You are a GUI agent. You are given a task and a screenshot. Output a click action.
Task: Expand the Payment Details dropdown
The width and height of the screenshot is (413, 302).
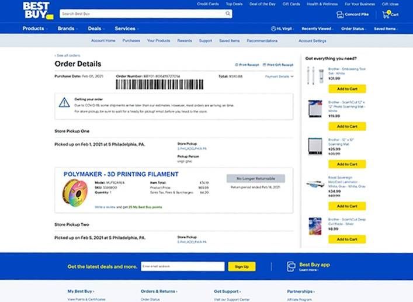279,77
